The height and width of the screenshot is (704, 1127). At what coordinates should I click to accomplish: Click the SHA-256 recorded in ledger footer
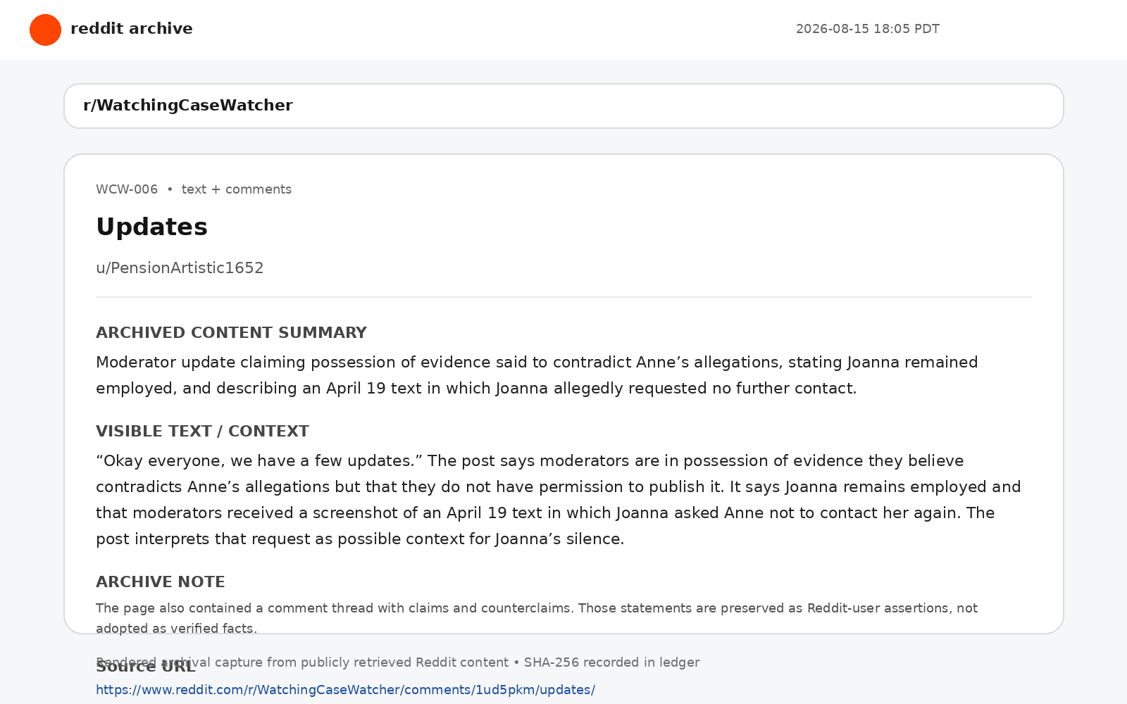[398, 662]
